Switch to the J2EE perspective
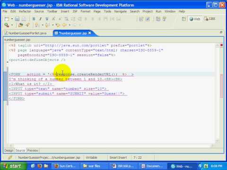The height and width of the screenshot is (170, 227). (x=210, y=19)
